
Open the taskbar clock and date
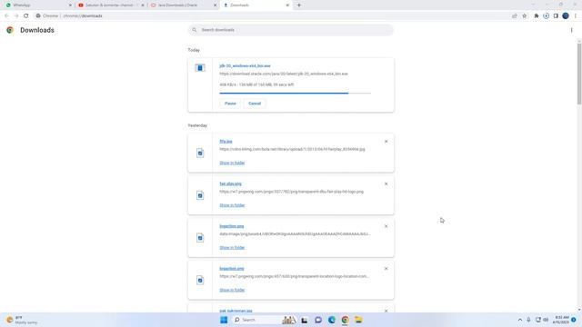coord(561,320)
